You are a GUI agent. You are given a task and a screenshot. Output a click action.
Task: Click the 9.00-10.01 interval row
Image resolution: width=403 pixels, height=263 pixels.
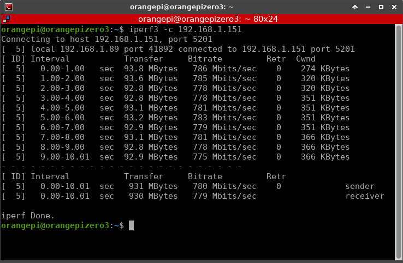[63, 157]
